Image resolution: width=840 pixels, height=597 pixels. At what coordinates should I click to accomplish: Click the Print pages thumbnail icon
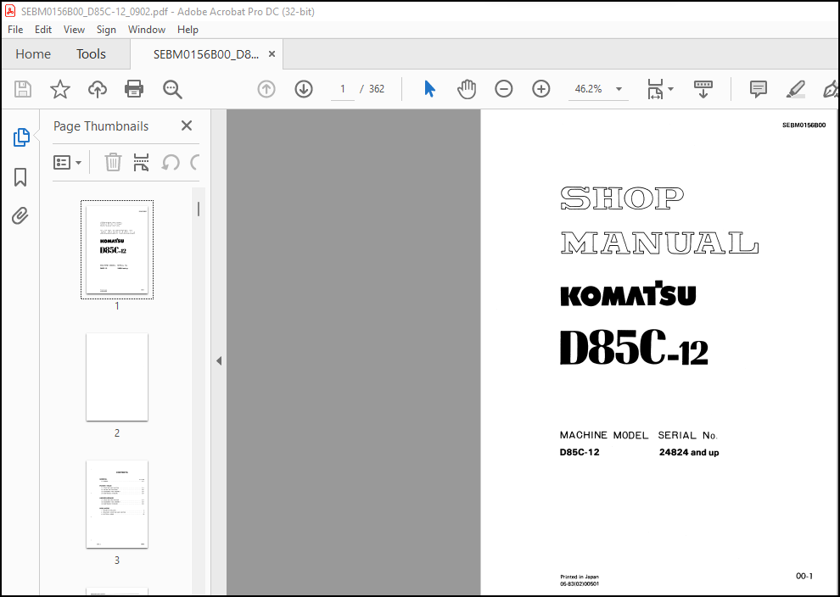(142, 162)
